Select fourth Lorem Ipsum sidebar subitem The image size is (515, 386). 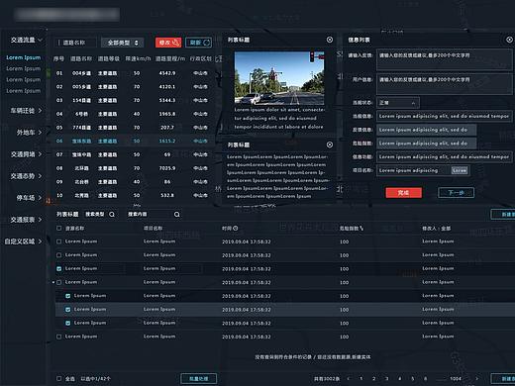pos(24,91)
